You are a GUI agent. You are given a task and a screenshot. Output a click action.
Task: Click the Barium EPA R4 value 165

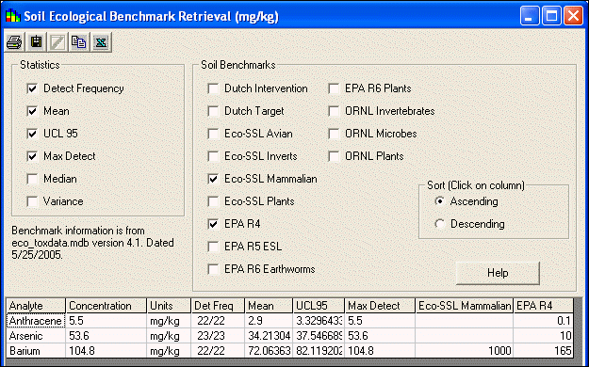point(544,351)
